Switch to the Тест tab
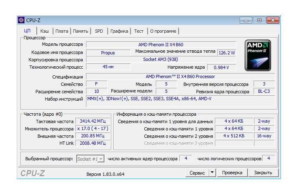This screenshot has width=298, height=193. pyautogui.click(x=139, y=31)
